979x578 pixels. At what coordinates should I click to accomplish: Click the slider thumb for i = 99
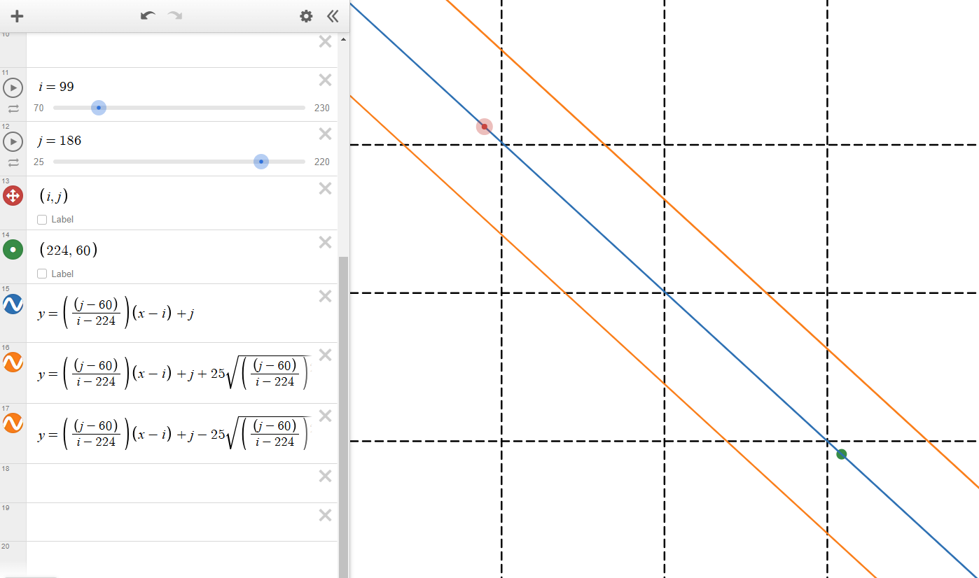click(x=99, y=108)
